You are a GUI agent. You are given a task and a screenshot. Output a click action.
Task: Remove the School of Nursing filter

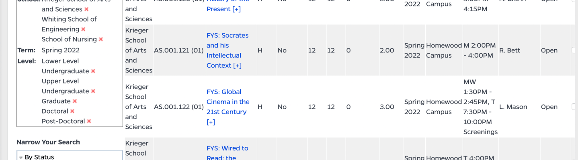[x=101, y=39]
